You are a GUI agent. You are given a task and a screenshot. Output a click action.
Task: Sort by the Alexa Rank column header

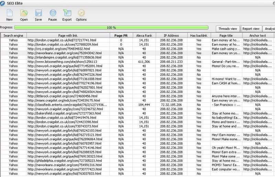click(144, 36)
